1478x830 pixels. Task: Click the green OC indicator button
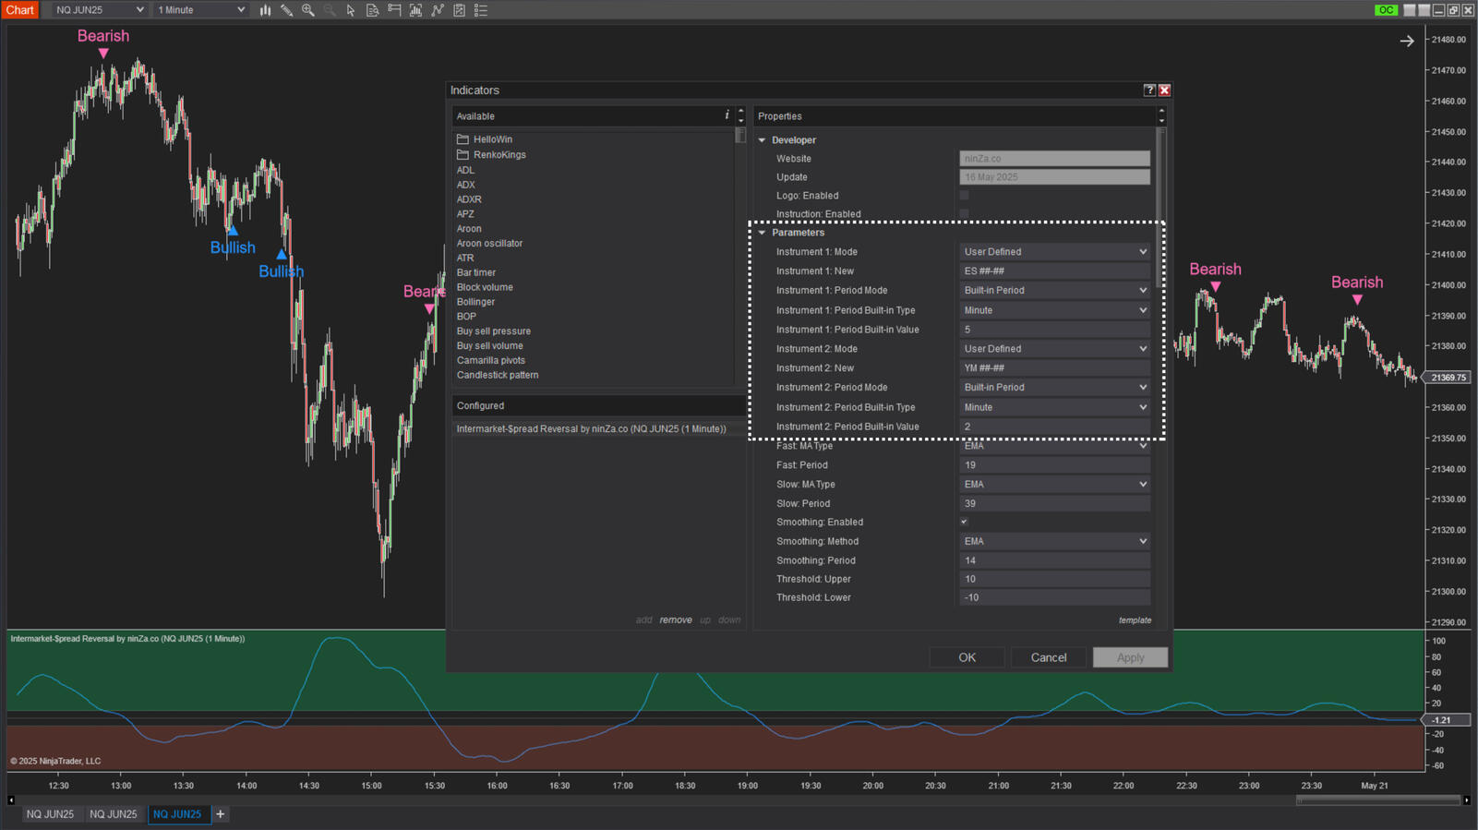tap(1385, 10)
